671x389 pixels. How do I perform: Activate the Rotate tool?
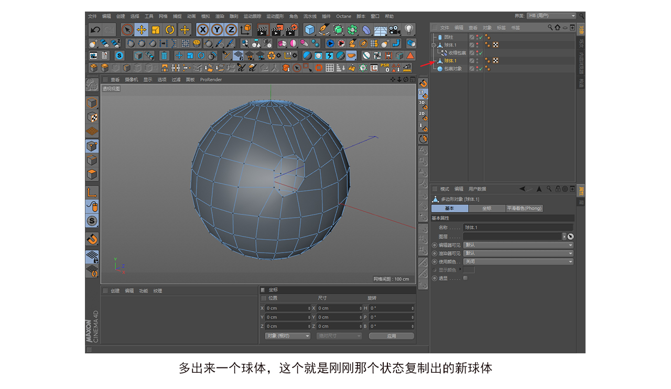coord(170,30)
